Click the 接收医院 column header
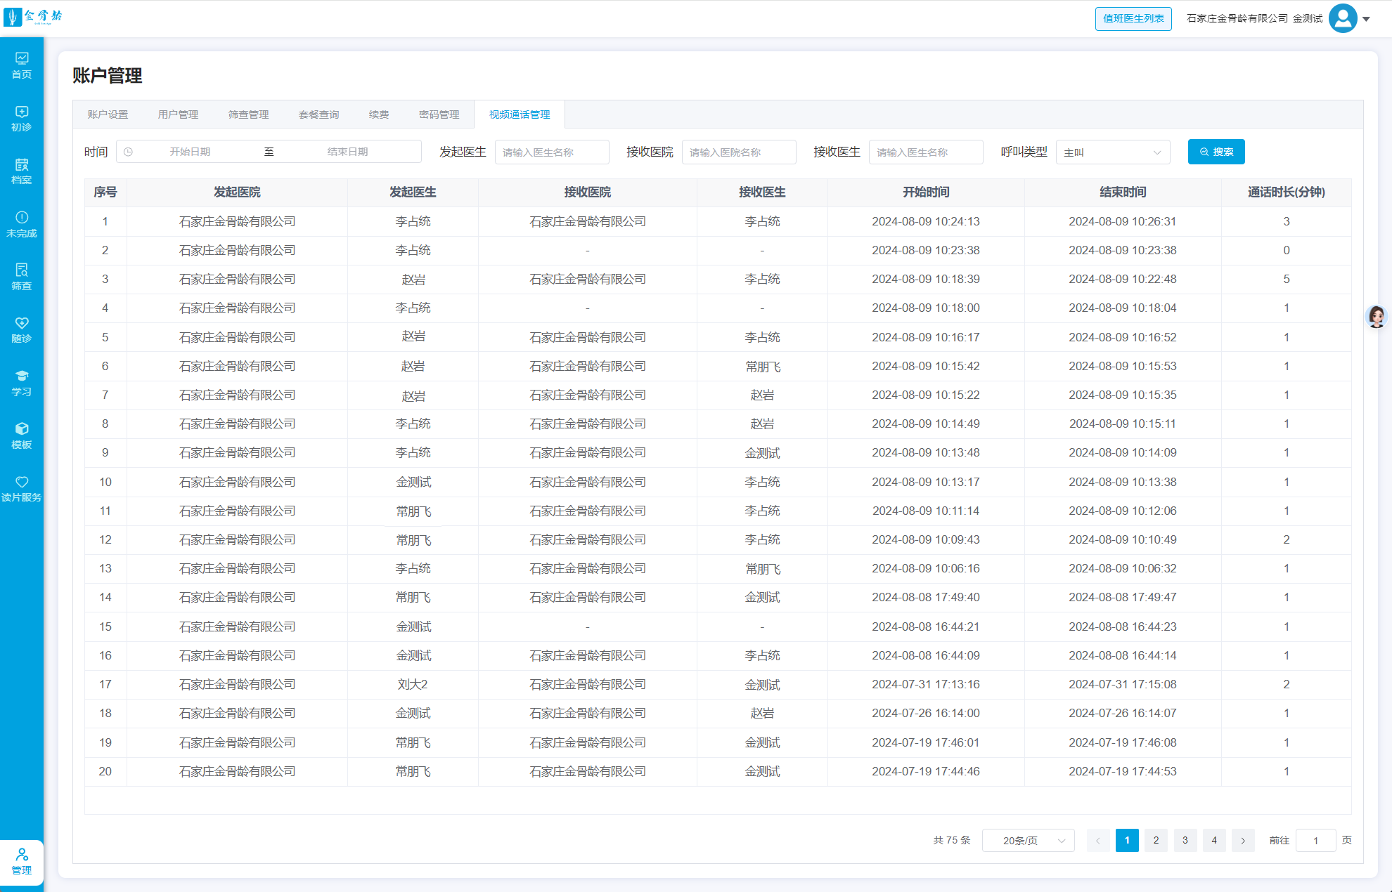The height and width of the screenshot is (892, 1392). (587, 192)
